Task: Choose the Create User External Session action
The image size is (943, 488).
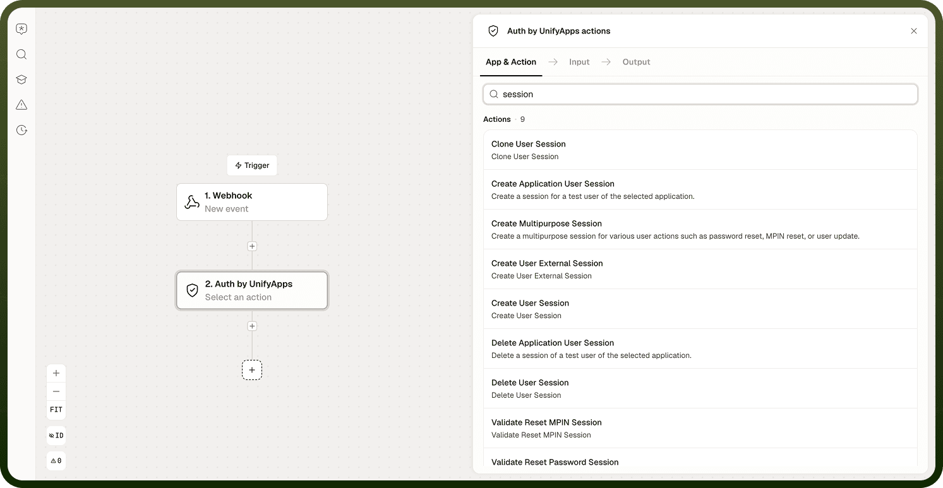Action: (x=700, y=270)
